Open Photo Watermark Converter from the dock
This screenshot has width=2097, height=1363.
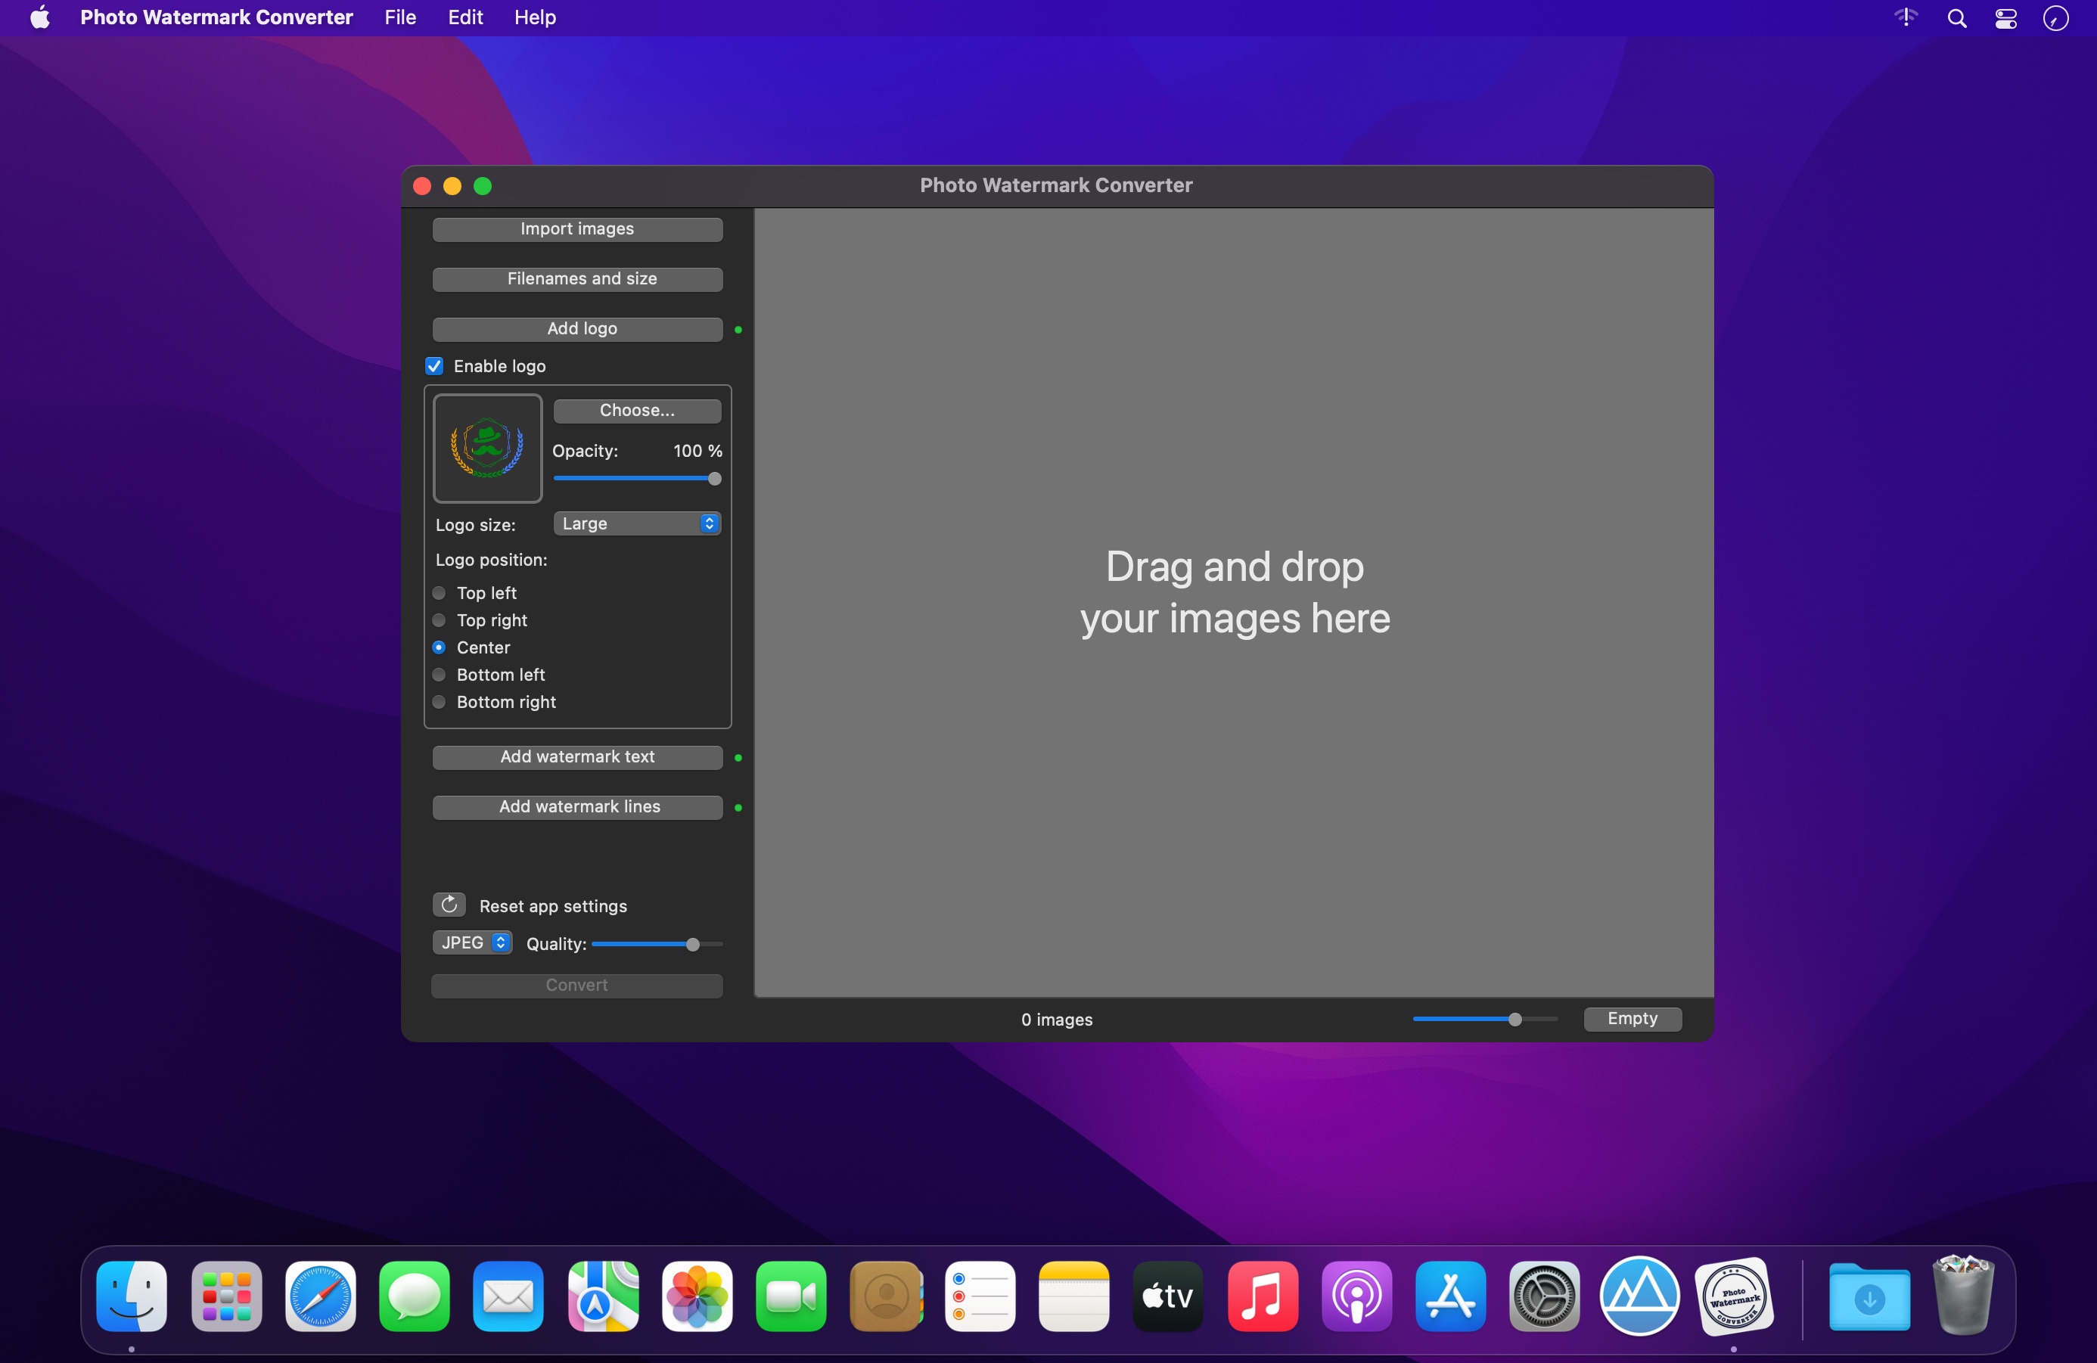(1733, 1296)
